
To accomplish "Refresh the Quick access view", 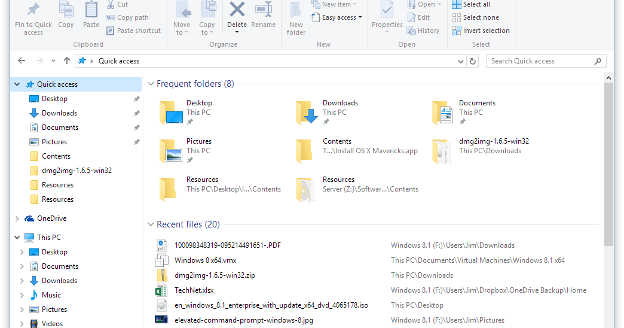I will click(473, 62).
